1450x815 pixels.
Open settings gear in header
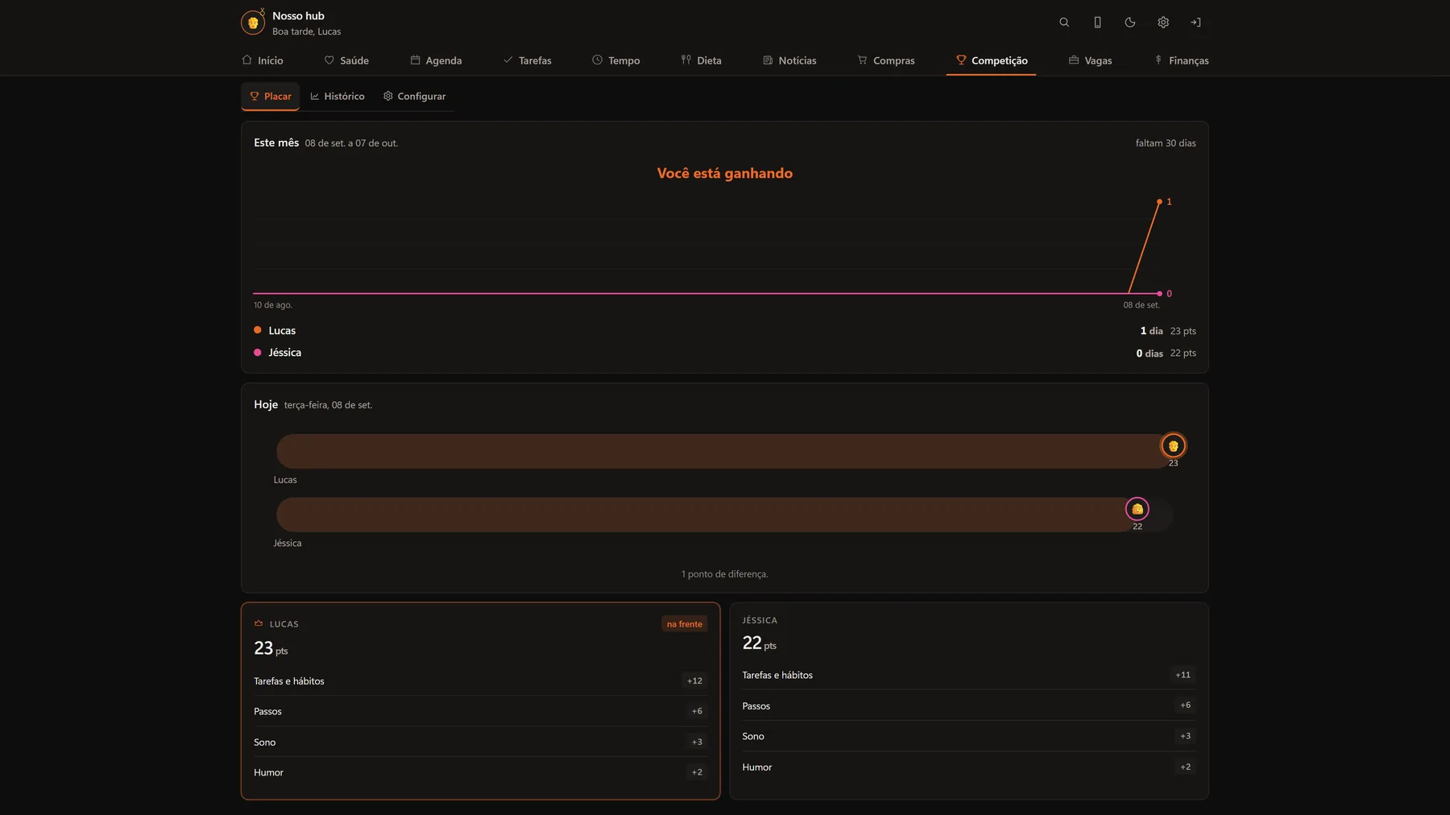[1163, 23]
